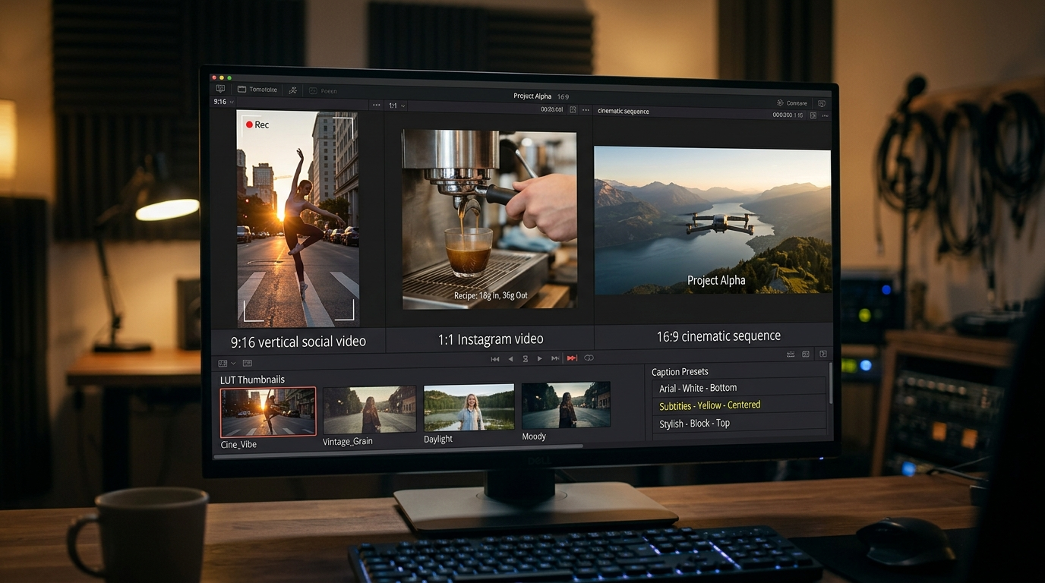
Task: Open the Tomololte panel button
Action: point(257,90)
